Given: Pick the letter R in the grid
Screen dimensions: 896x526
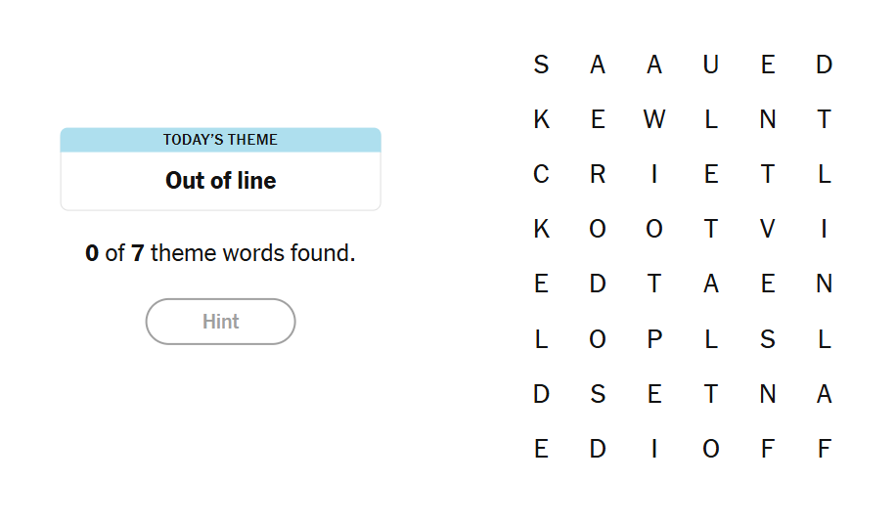Looking at the screenshot, I should (x=598, y=174).
